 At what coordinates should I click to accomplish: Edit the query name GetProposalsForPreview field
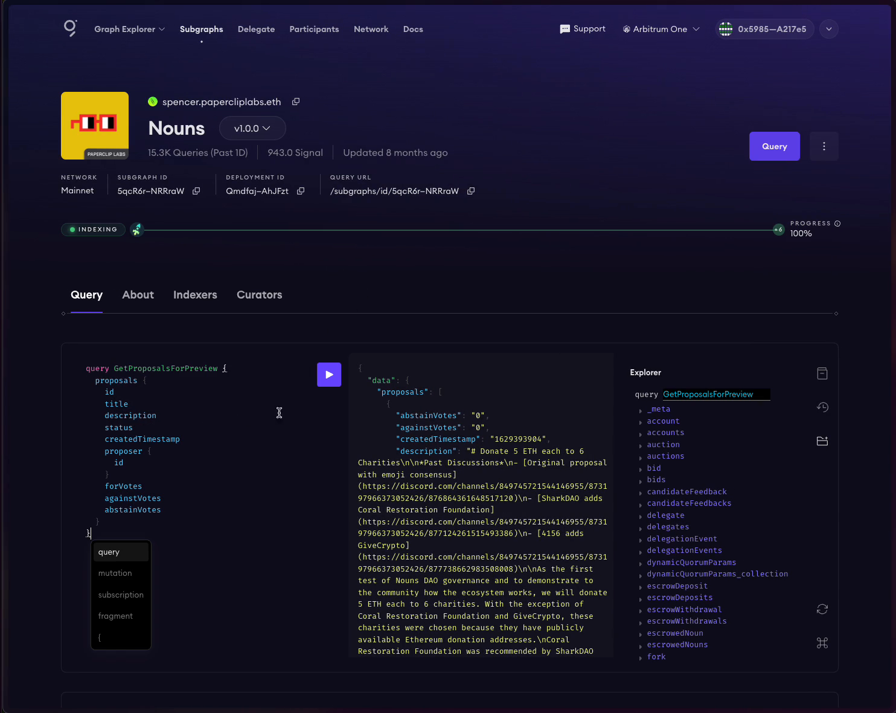716,395
